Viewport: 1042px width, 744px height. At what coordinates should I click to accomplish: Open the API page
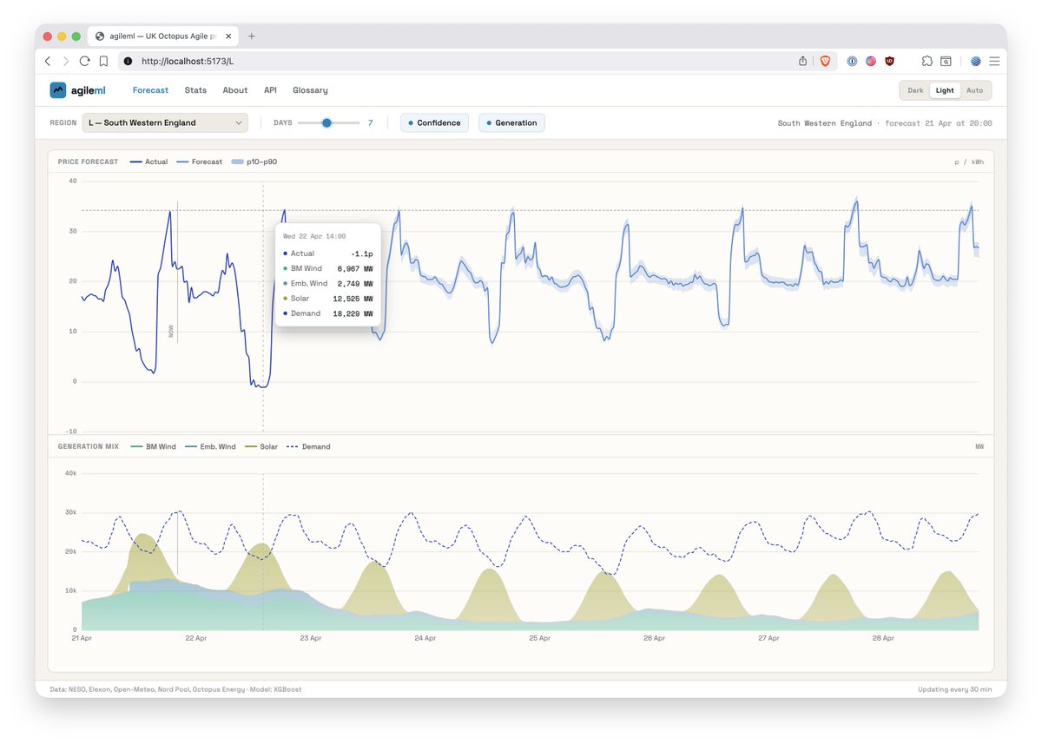pyautogui.click(x=270, y=90)
